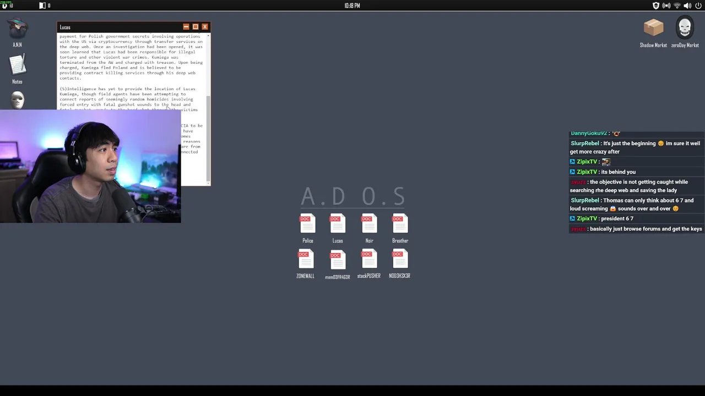
Task: Open the white mask desktop icon
Action: coord(17,101)
